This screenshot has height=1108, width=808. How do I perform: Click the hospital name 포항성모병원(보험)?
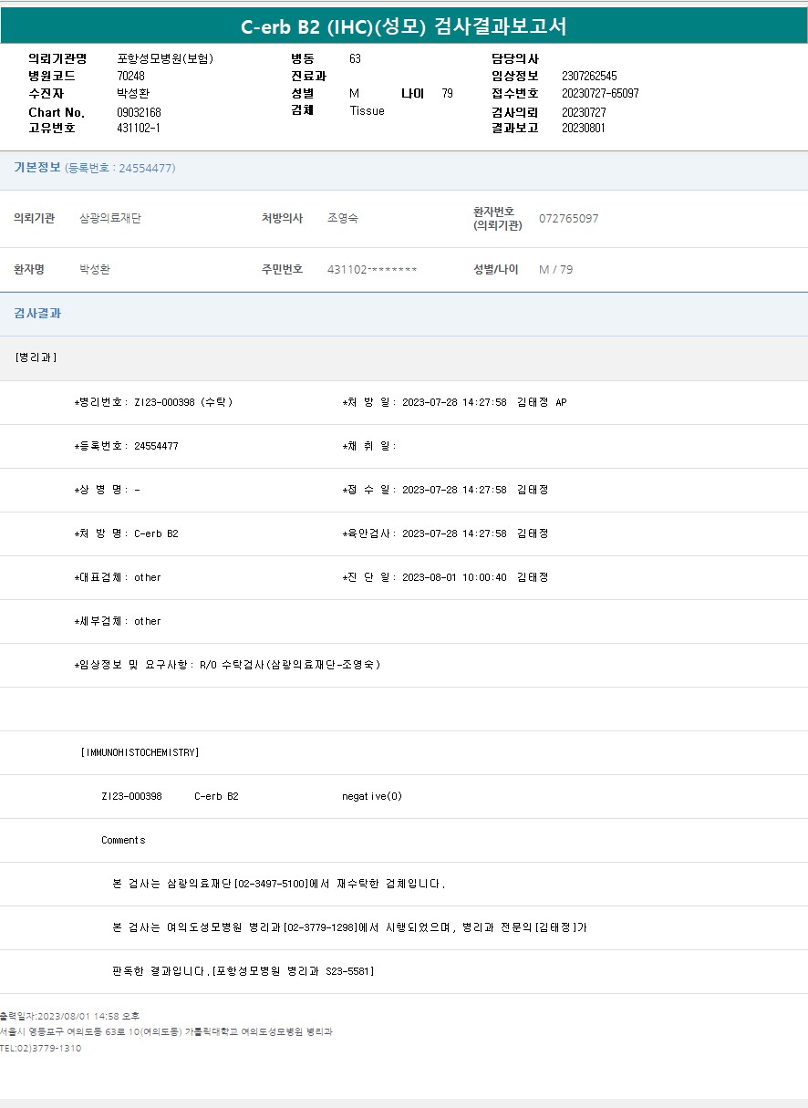coord(165,58)
